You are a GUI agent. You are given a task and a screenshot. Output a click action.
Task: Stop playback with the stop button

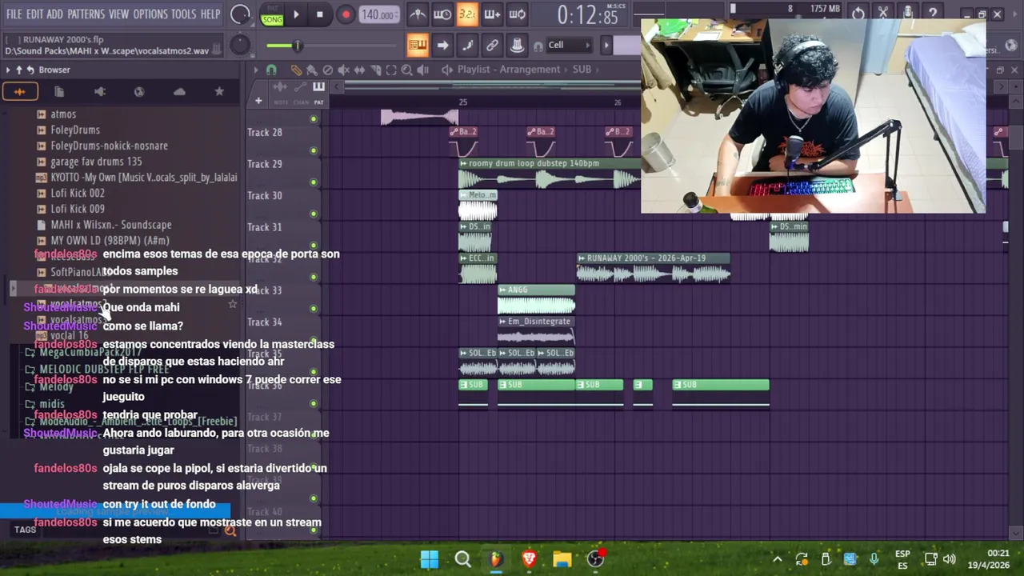(x=320, y=14)
